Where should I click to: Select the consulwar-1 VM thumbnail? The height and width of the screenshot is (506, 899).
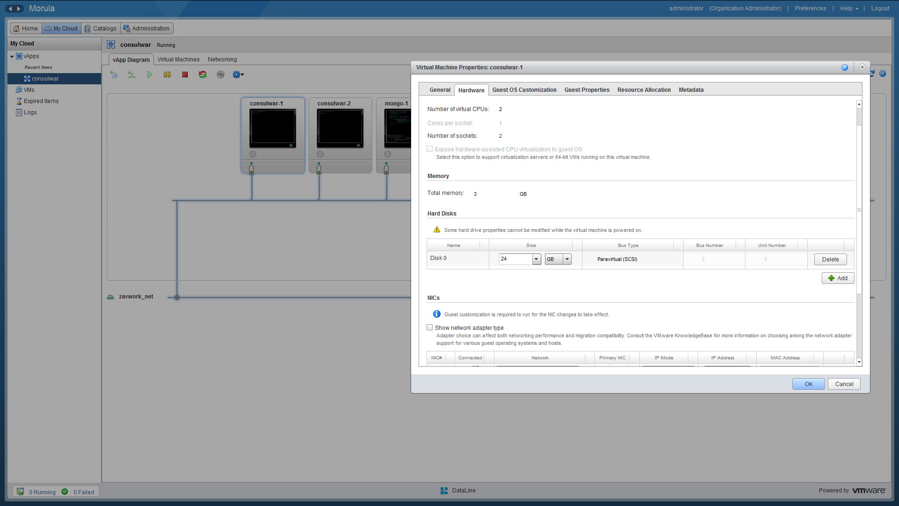pyautogui.click(x=273, y=128)
